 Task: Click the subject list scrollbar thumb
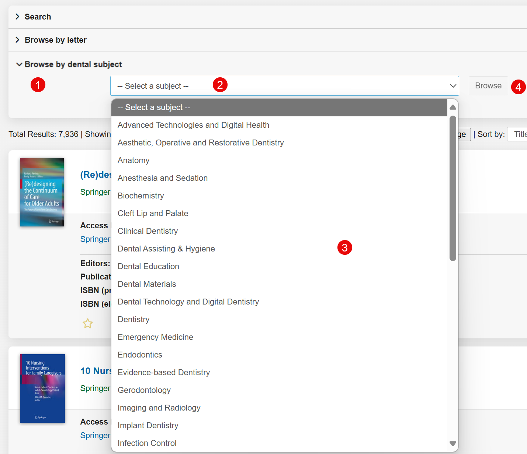point(453,188)
